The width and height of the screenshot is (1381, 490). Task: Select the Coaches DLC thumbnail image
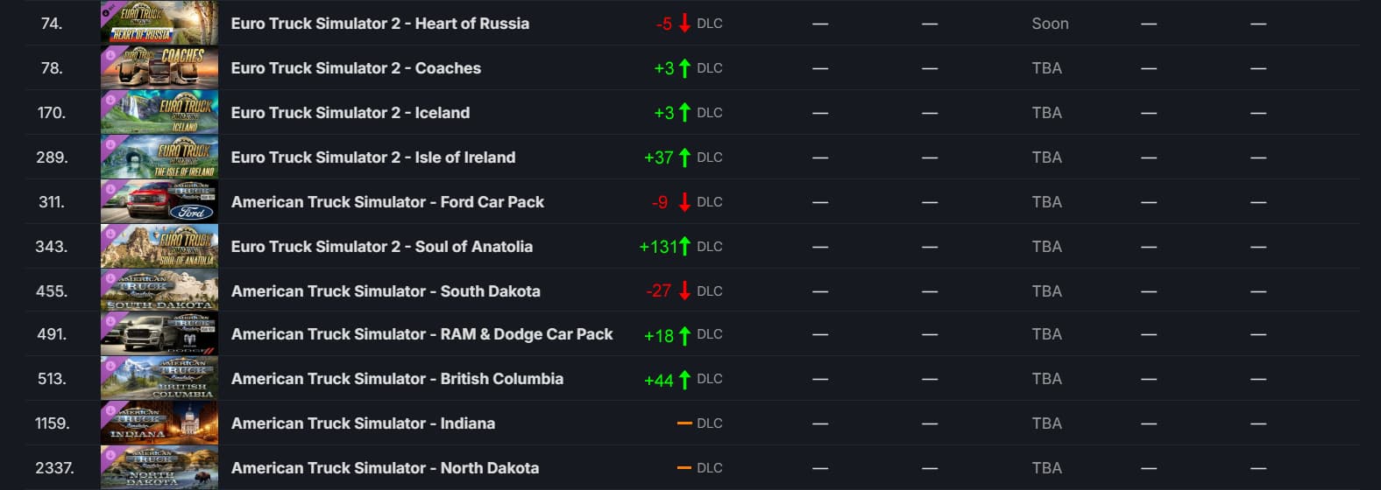(x=159, y=68)
